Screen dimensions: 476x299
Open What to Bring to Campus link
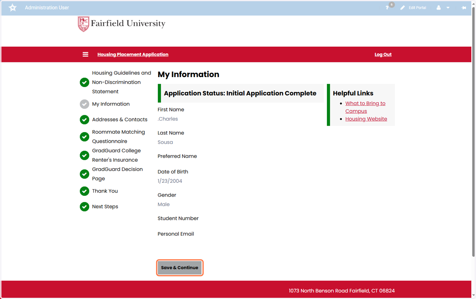[365, 107]
